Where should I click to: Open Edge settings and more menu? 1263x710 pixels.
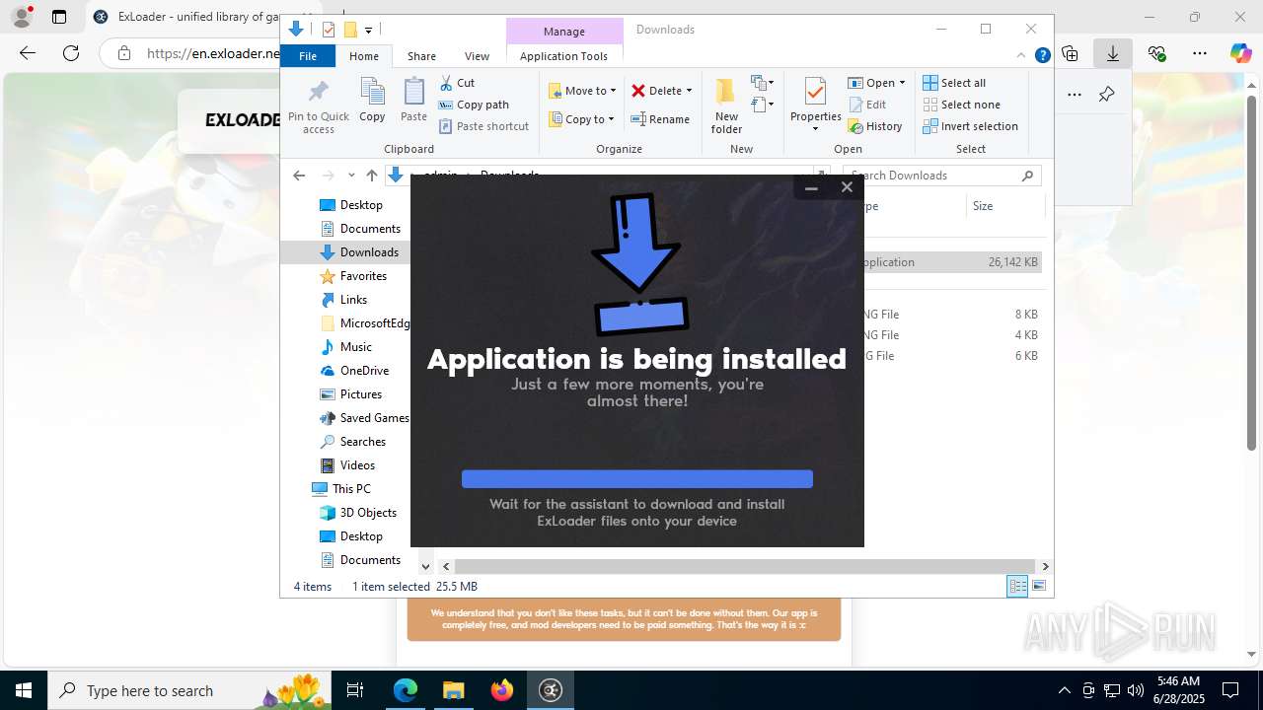1200,53
